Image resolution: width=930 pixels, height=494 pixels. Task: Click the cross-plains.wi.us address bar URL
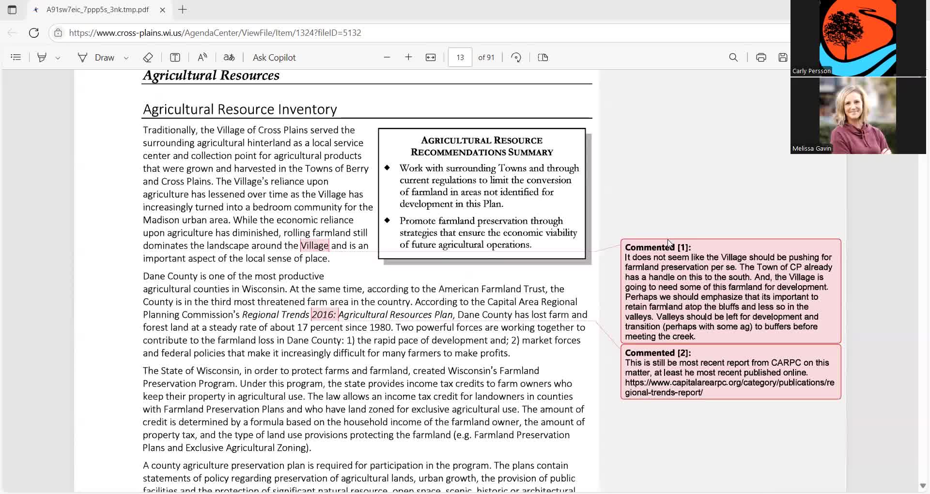215,33
